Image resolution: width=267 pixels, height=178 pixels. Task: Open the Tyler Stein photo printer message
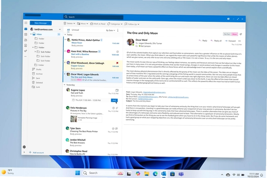point(92,131)
